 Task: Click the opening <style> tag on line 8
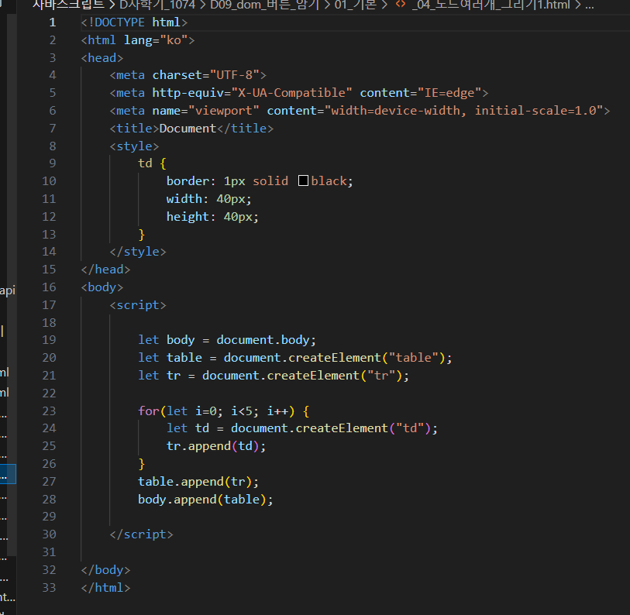(134, 146)
